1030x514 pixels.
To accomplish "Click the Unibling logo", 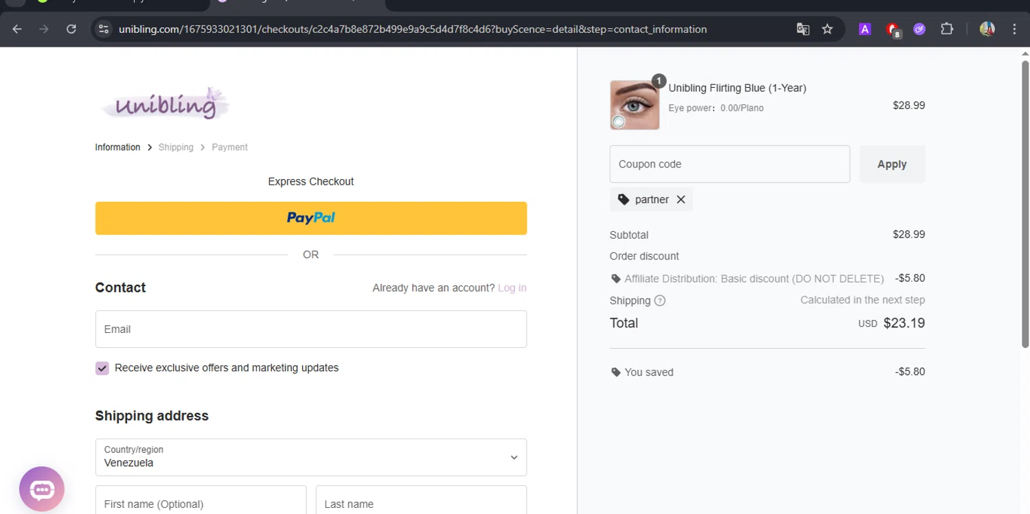I will [x=165, y=104].
